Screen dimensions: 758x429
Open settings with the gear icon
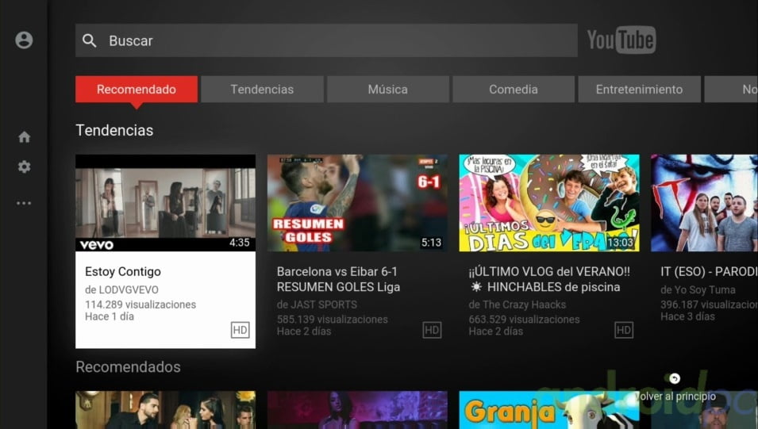[x=24, y=167]
